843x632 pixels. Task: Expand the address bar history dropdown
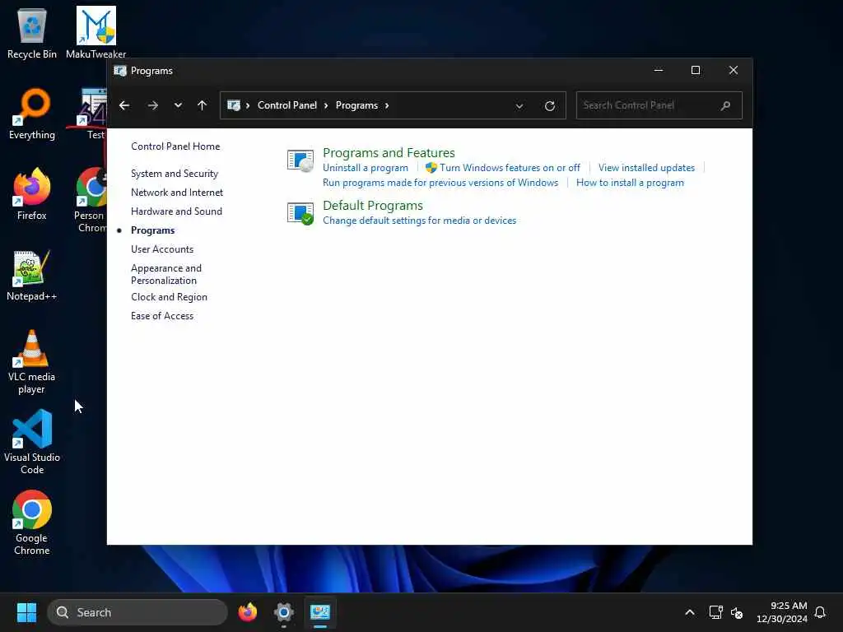coord(519,106)
